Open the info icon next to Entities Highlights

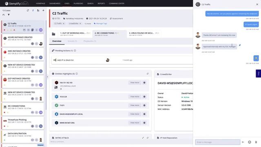(x=77, y=73)
